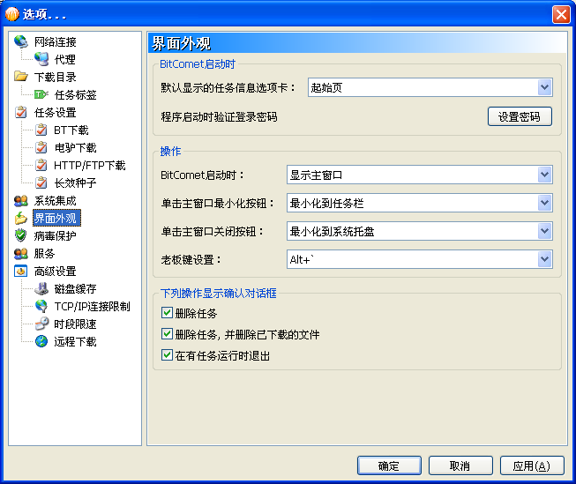
Task: Open HTTP/FTP下载 settings
Action: (90, 165)
